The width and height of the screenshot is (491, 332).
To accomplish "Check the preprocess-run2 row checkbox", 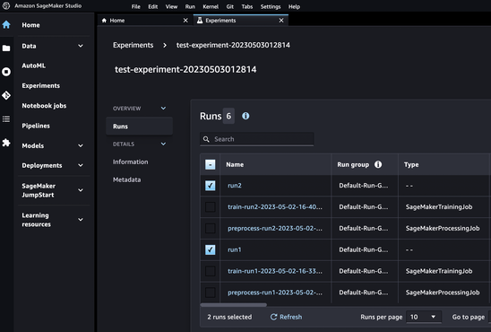I will pos(211,228).
